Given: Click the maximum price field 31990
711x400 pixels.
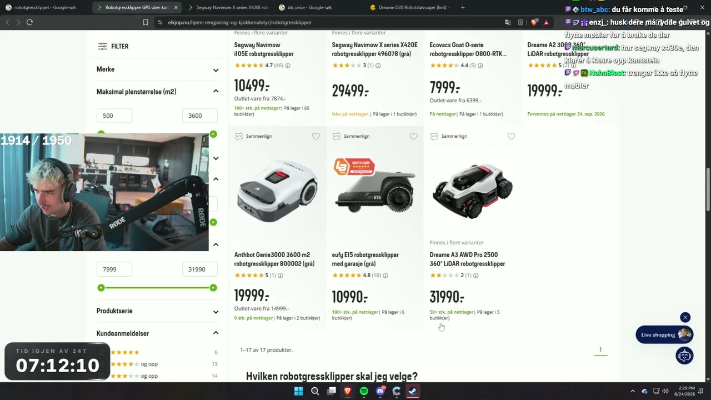Looking at the screenshot, I should click(200, 269).
